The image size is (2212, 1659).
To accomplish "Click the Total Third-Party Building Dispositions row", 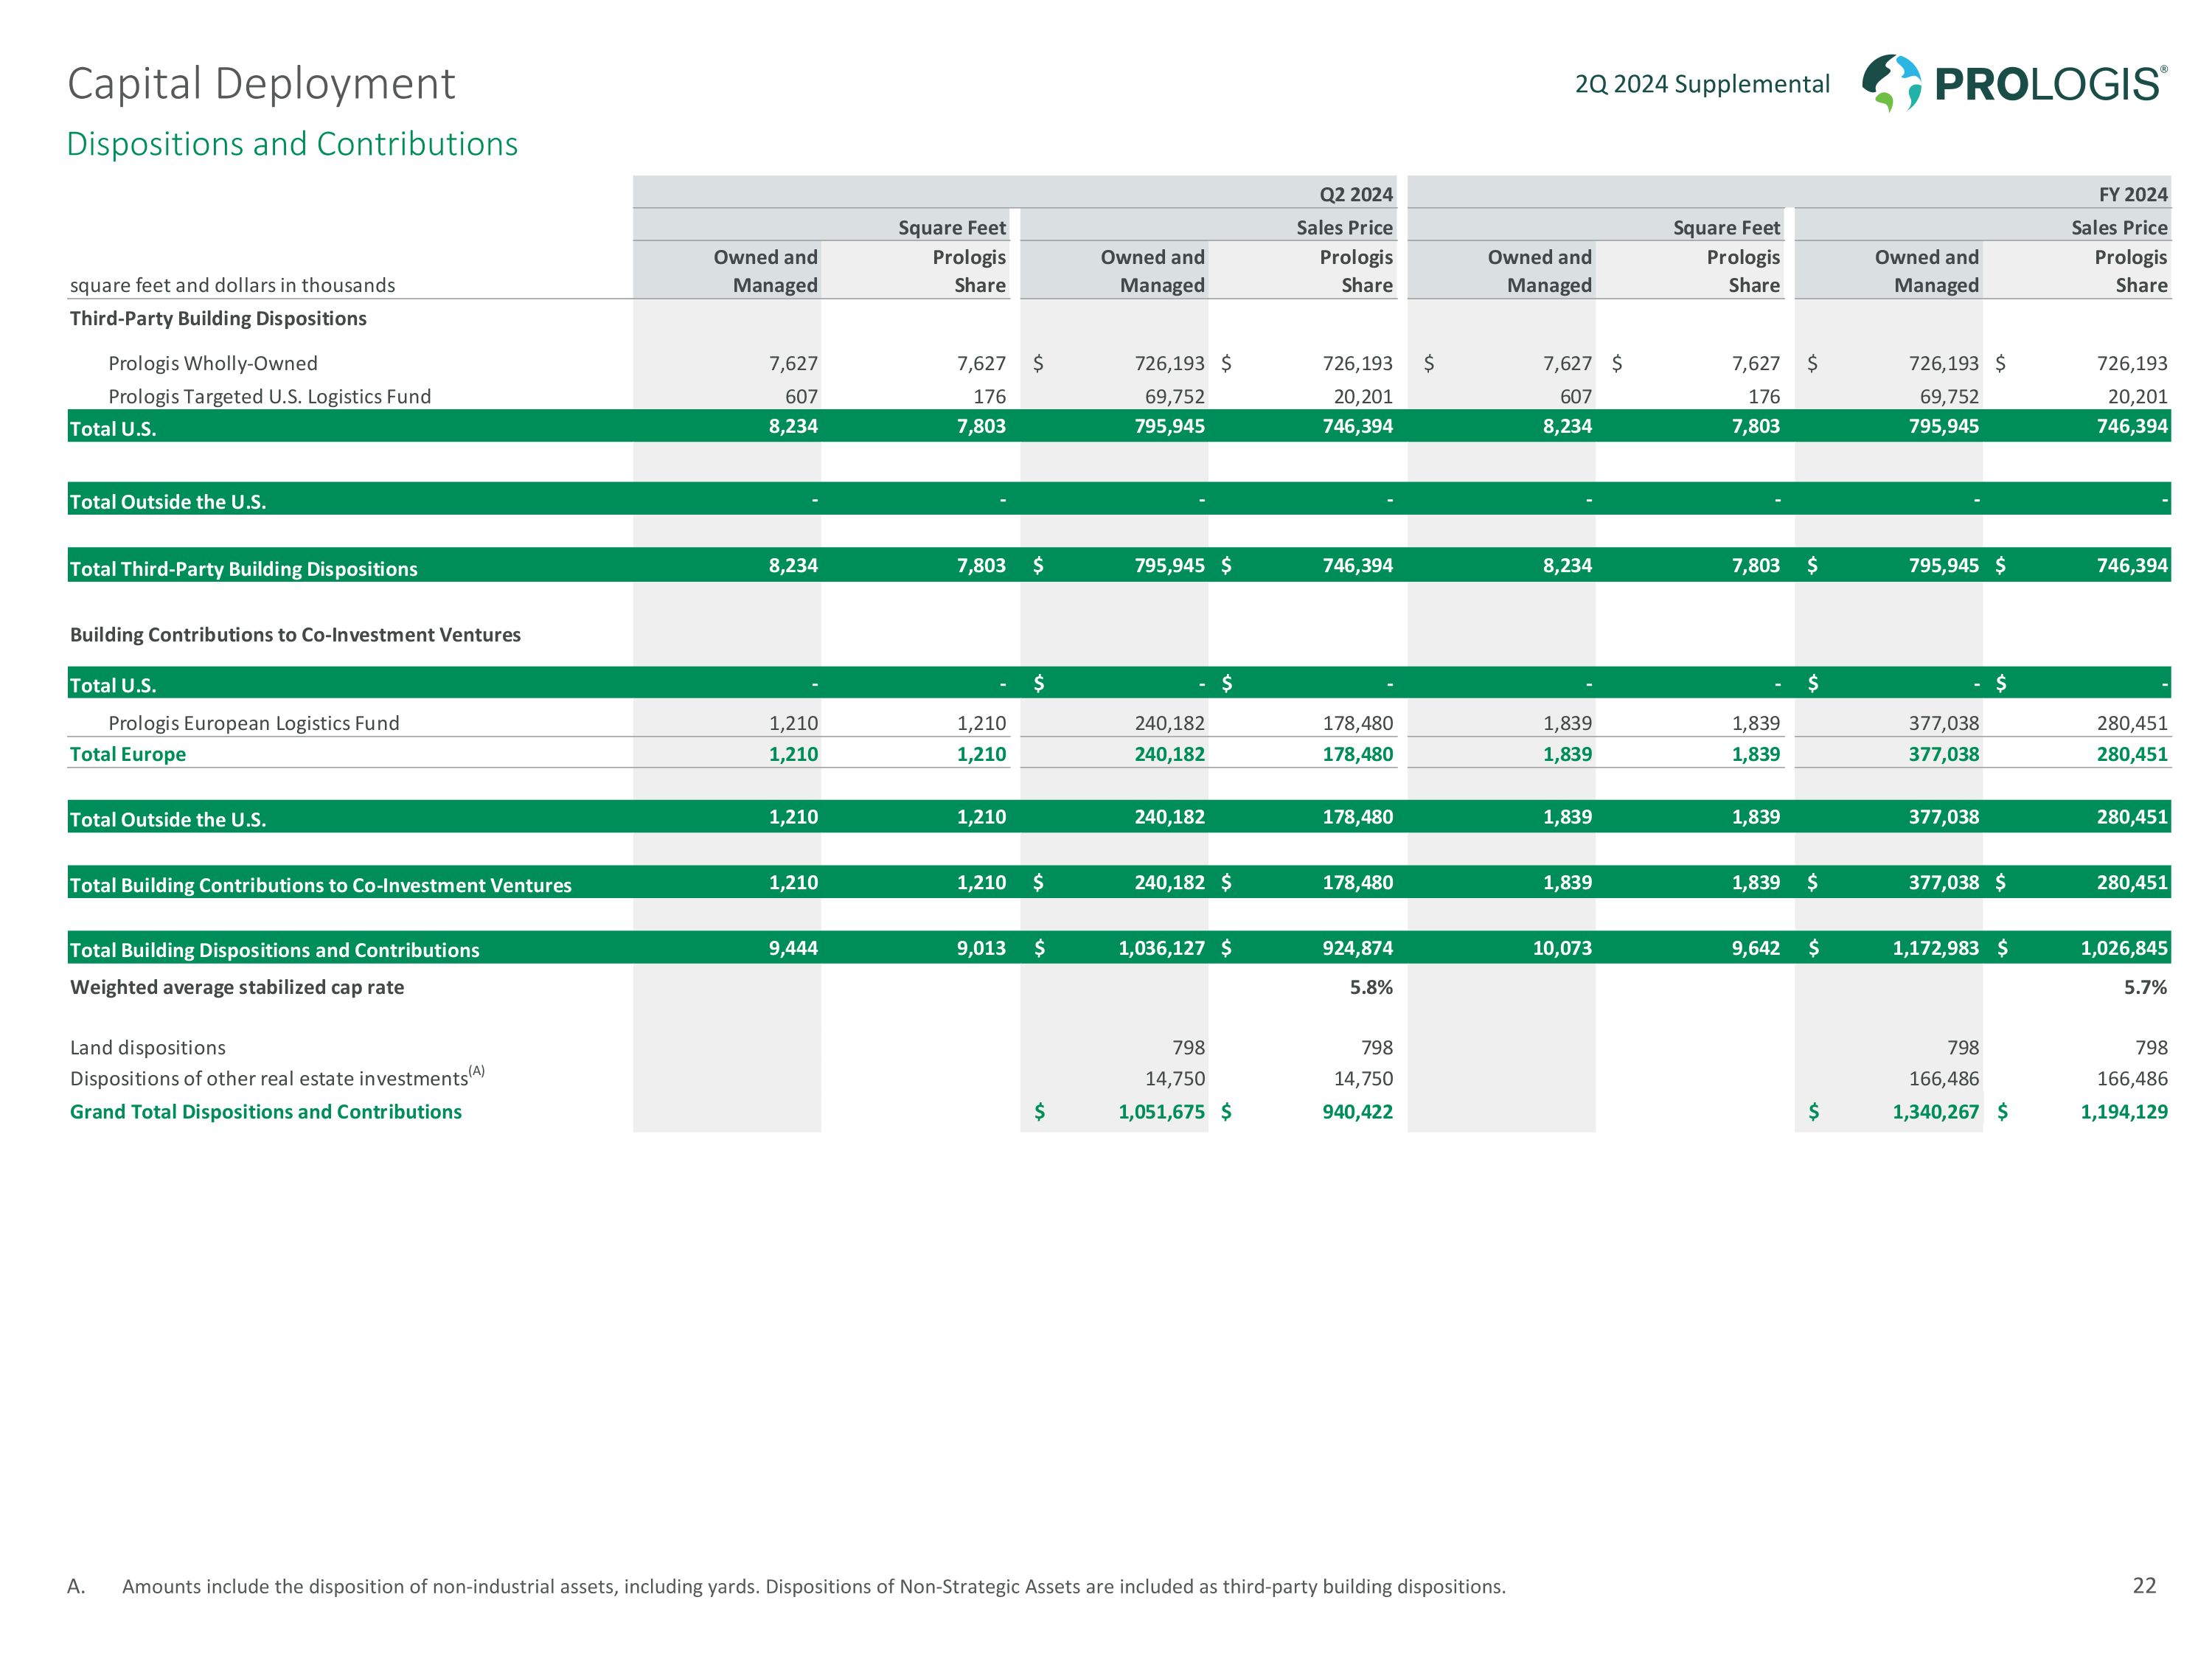I will pyautogui.click(x=243, y=569).
